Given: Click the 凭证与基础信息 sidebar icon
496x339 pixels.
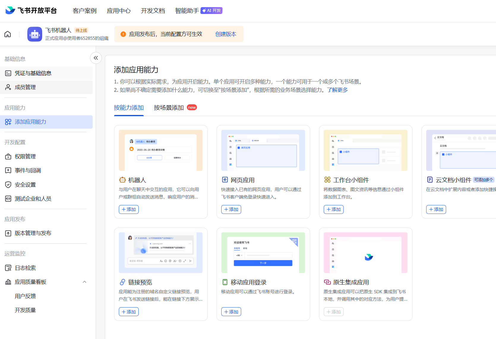Looking at the screenshot, I should click(x=8, y=73).
